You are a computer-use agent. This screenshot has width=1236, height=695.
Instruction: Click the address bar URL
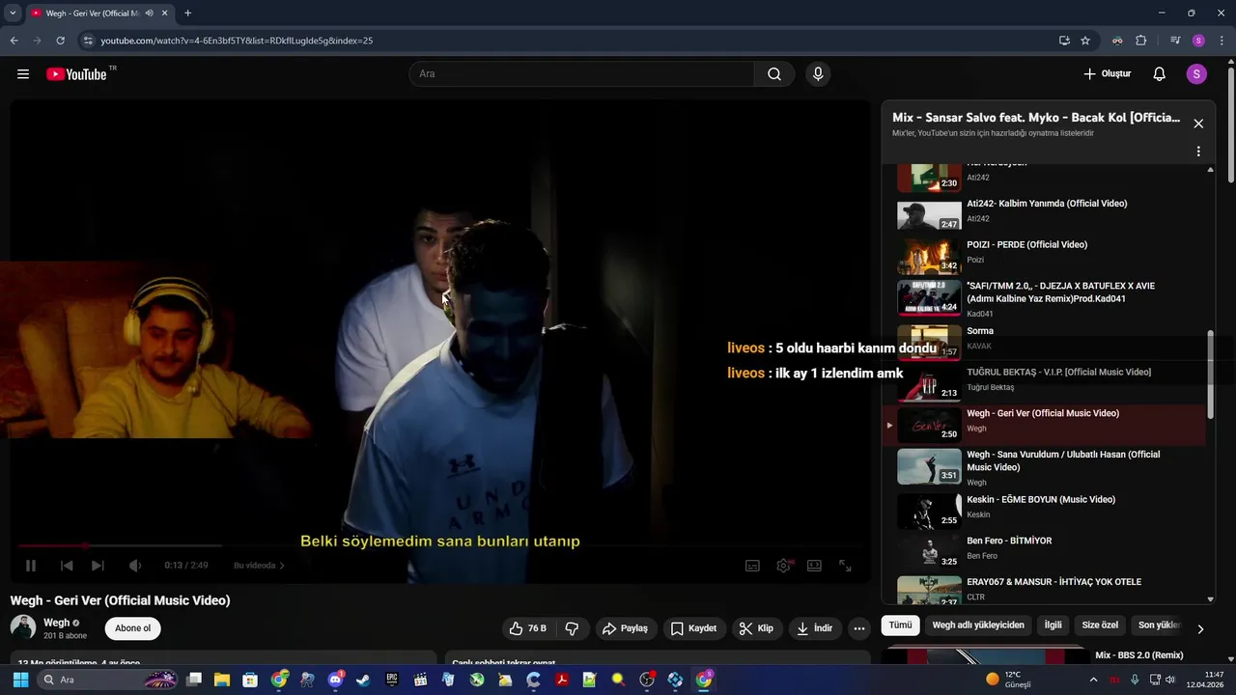coord(237,41)
